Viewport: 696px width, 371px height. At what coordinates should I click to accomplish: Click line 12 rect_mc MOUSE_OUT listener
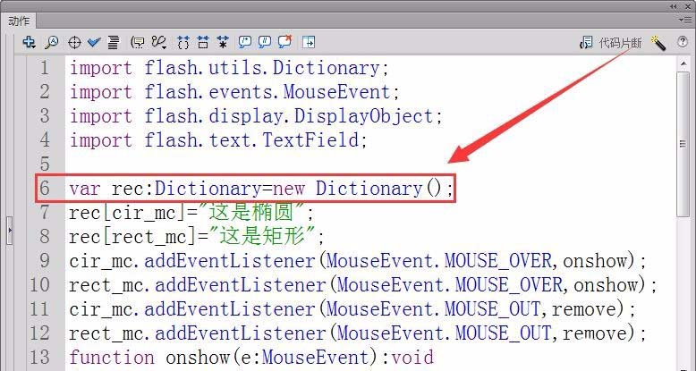click(x=357, y=333)
